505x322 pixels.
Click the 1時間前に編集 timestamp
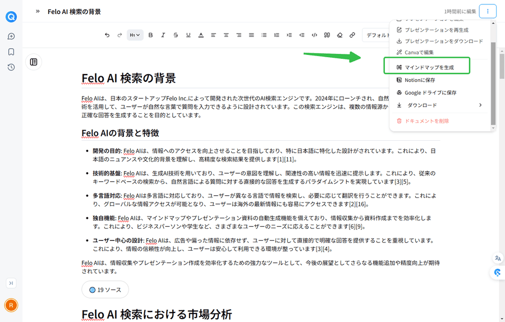460,12
